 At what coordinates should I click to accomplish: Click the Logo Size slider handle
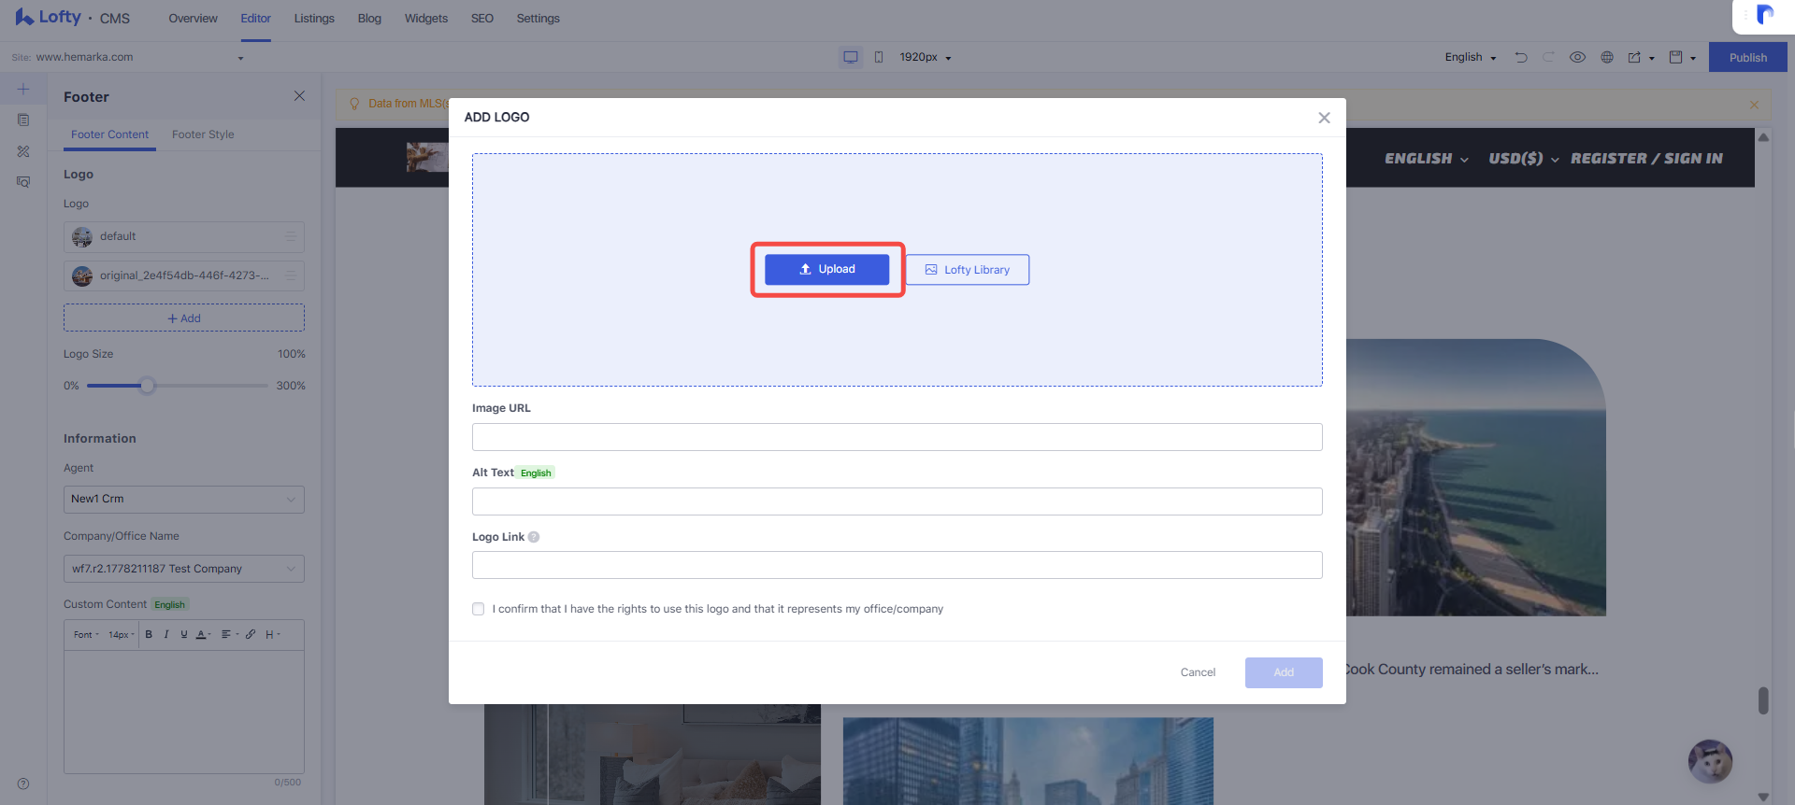point(147,386)
